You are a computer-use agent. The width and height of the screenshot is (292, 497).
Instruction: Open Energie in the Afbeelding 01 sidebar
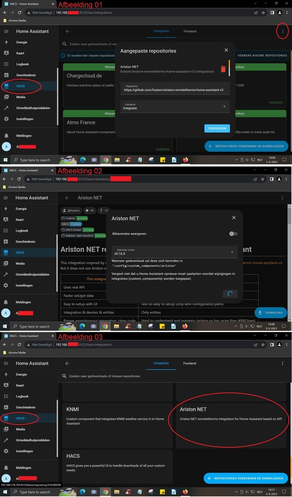click(22, 42)
